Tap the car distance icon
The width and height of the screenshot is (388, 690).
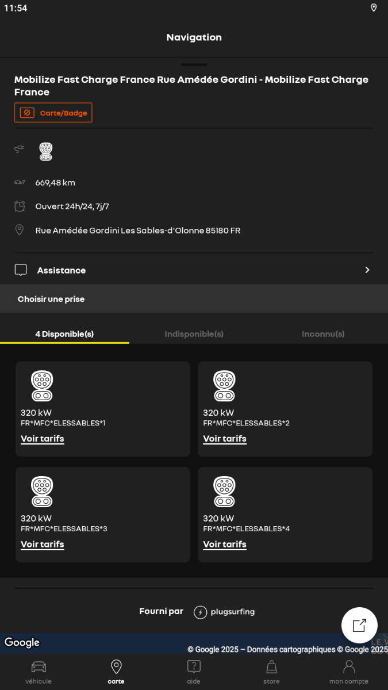(20, 182)
